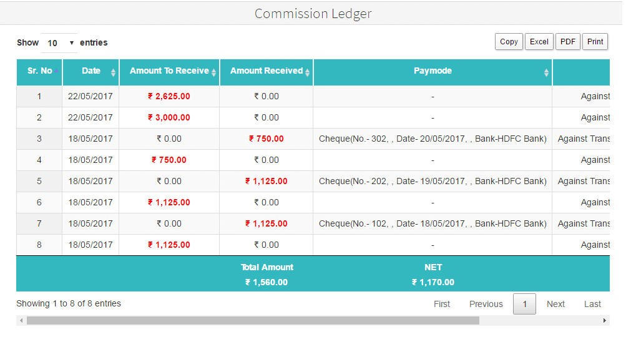Open the show entries dropdown
The width and height of the screenshot is (631, 347).
(60, 43)
